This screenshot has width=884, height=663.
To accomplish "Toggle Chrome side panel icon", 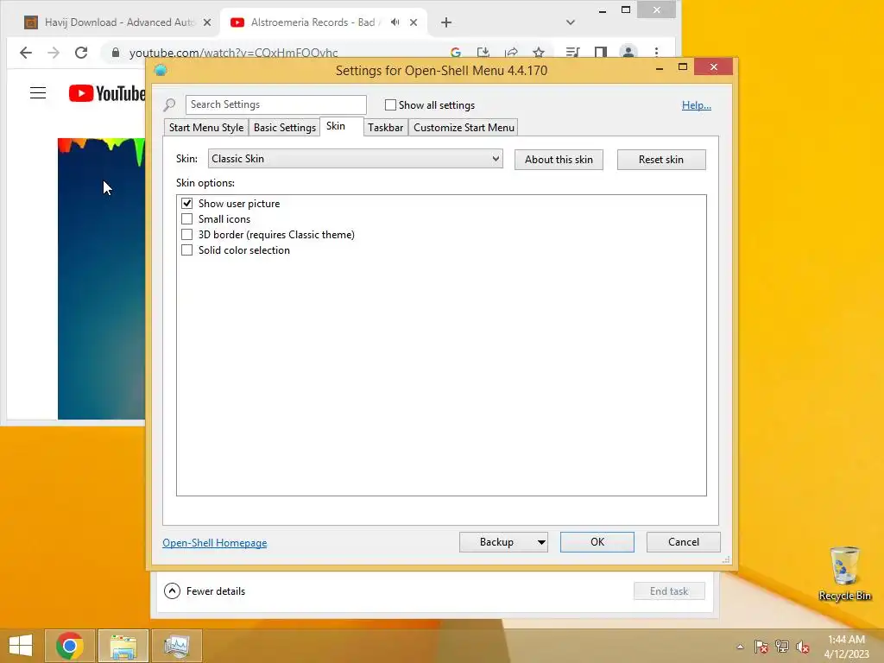I will (x=601, y=53).
